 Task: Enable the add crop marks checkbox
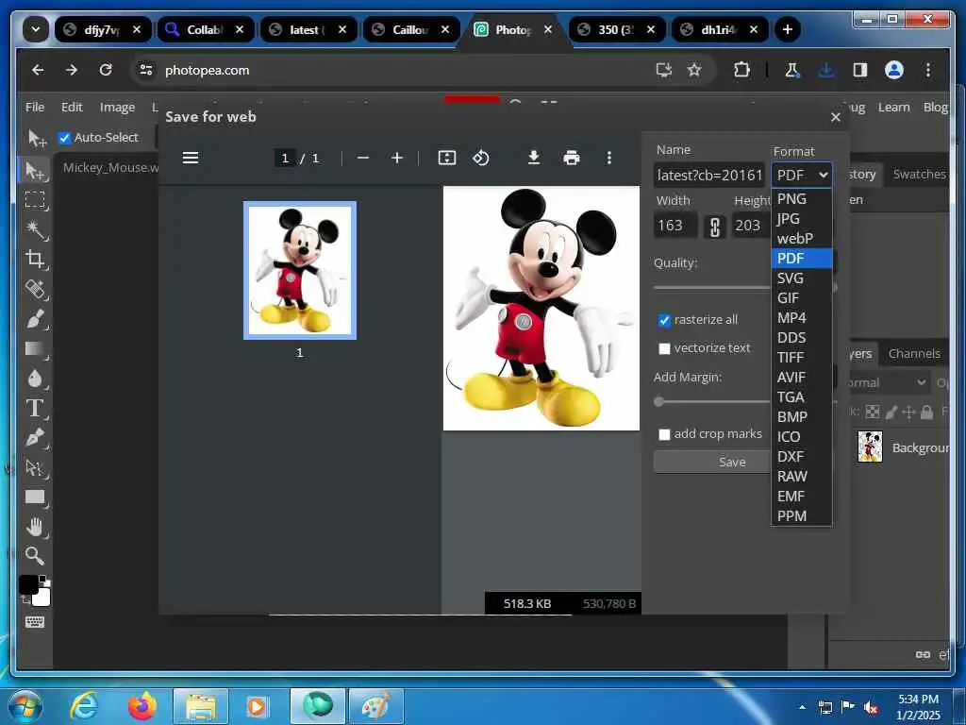664,434
